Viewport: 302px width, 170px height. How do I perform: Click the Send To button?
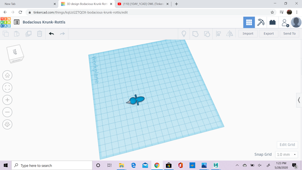tap(289, 34)
